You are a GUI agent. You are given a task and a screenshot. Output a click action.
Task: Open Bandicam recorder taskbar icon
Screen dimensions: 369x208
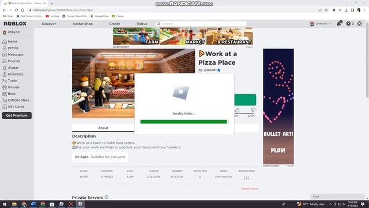pyautogui.click(x=71, y=204)
